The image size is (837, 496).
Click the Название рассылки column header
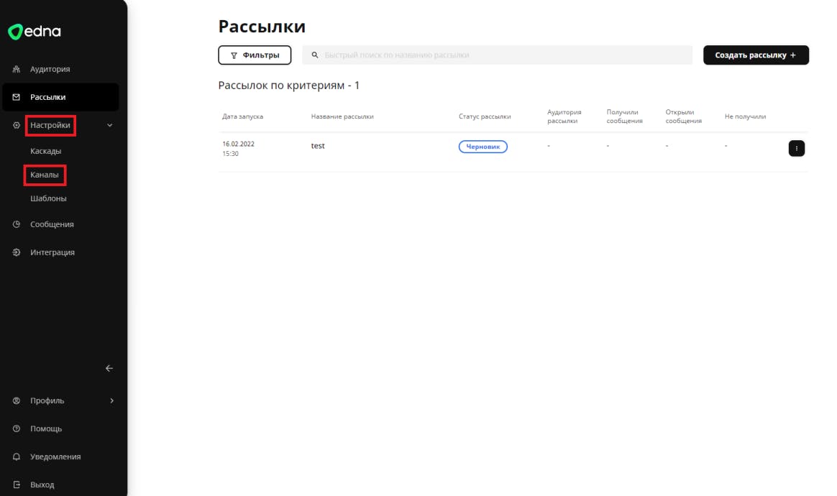(342, 116)
